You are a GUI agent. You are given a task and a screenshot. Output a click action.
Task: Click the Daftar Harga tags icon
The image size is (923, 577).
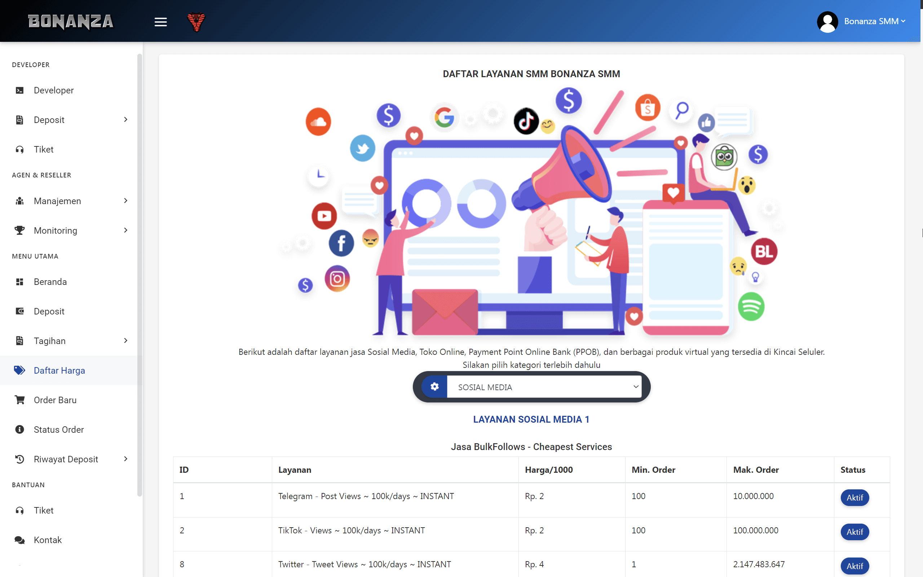pos(19,371)
